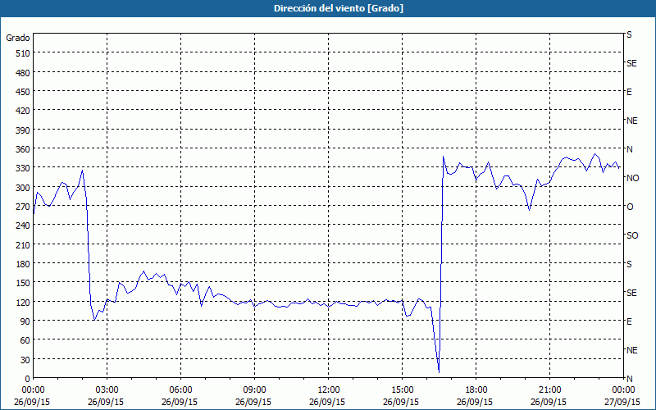Viewport: 656px width, 410px height.
Task: Click the 90 y-axis tick label
Action: [x=25, y=321]
